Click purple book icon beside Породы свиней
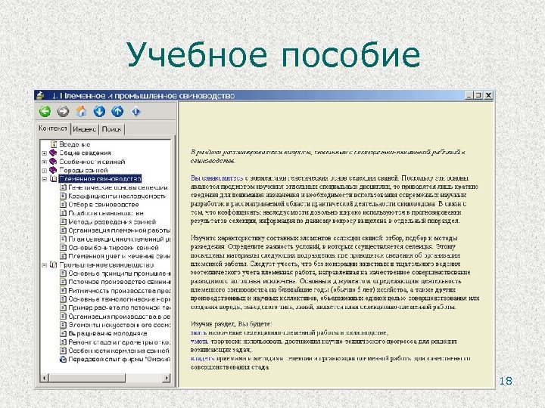Screen dimensions: 545x408 [53, 170]
